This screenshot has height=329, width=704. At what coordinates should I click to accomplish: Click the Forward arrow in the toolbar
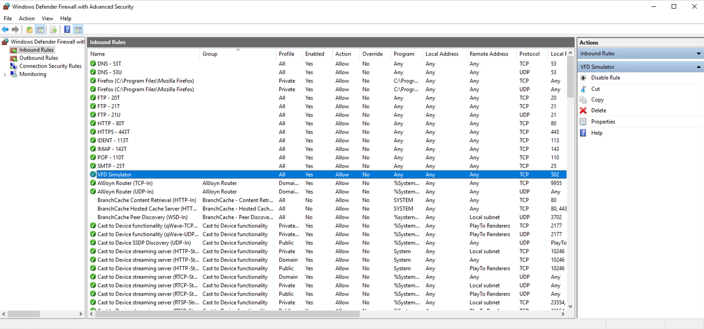tap(15, 30)
